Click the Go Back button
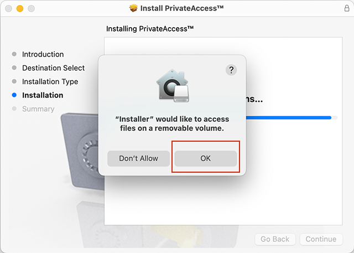This screenshot has height=253, width=354. tap(275, 239)
